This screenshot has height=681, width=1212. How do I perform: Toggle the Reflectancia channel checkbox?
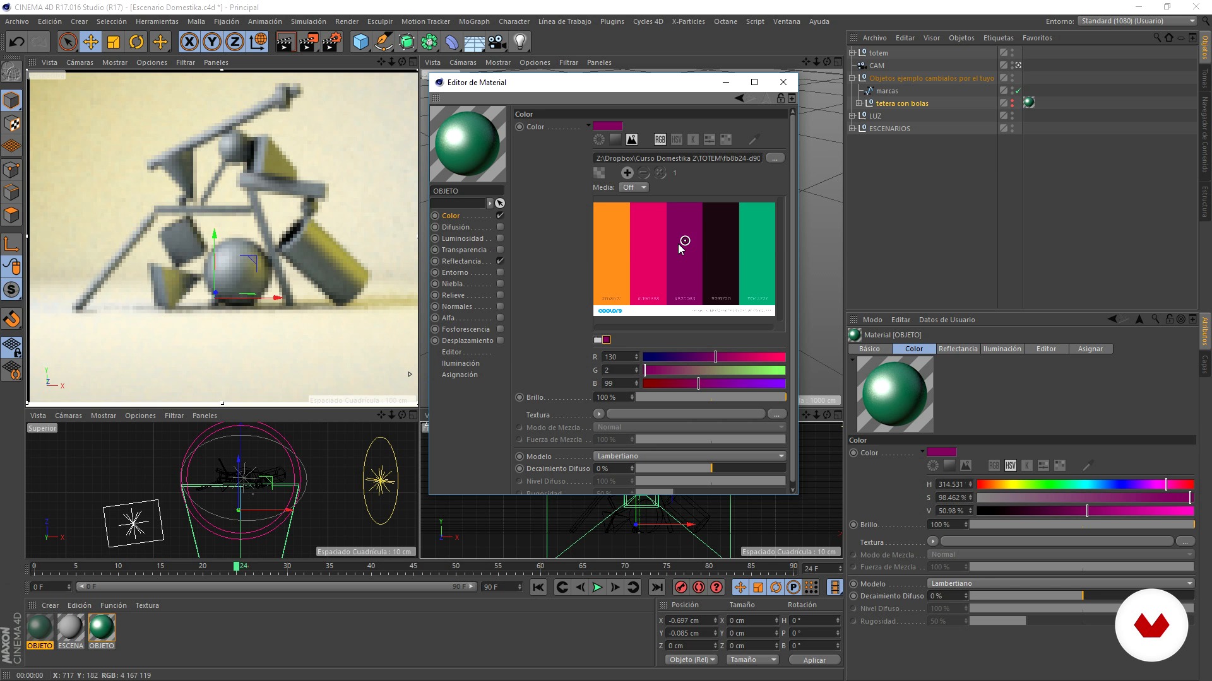tap(500, 261)
